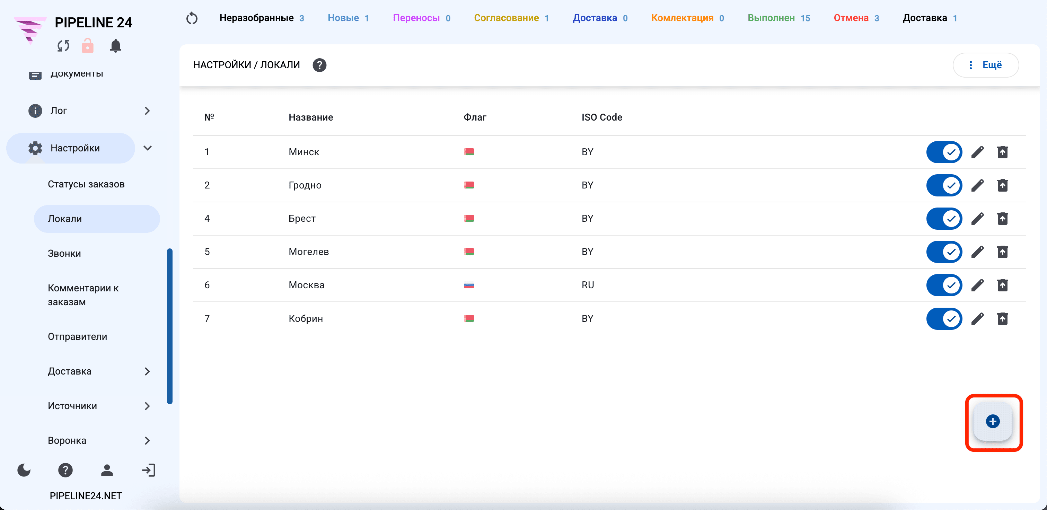Turn off the Кобрин locale toggle

tap(944, 319)
